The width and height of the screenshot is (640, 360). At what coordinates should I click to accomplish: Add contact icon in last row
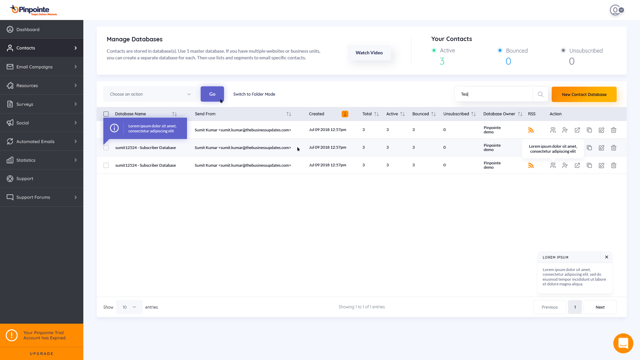click(565, 165)
